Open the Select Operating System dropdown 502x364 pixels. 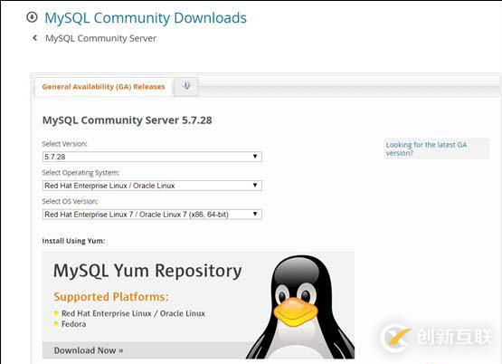point(152,186)
